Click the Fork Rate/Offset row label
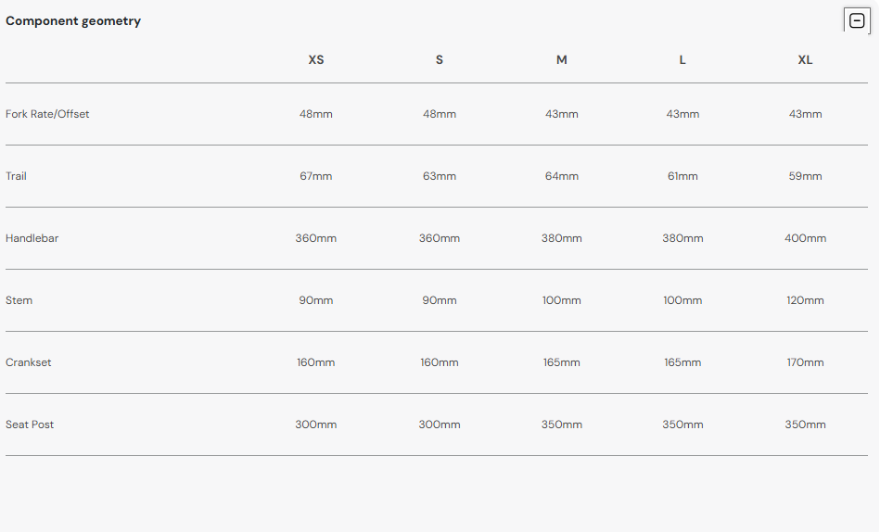This screenshot has height=532, width=893. pos(47,114)
